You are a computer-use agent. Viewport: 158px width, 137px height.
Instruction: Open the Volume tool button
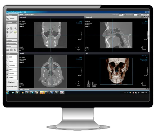tap(12, 18)
